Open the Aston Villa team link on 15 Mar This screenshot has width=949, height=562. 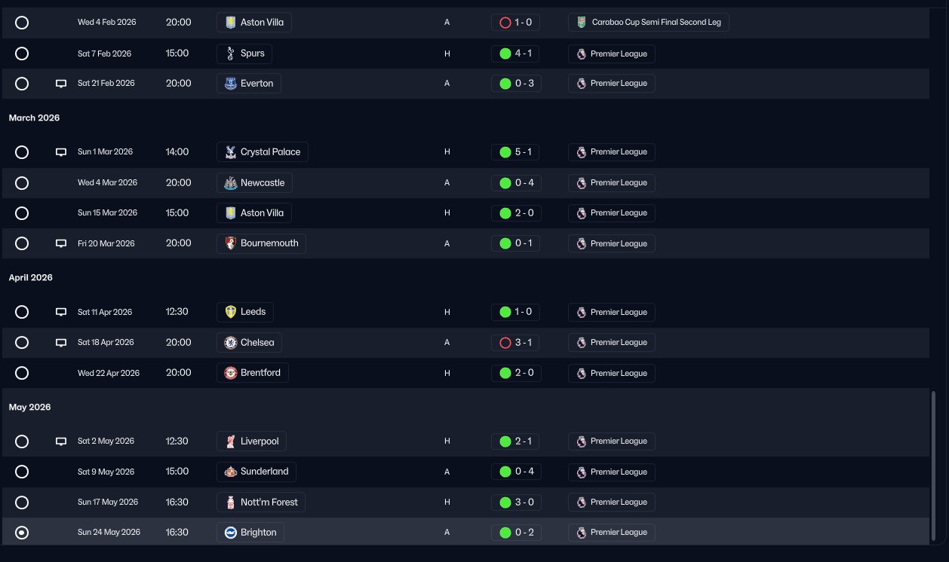coord(254,213)
